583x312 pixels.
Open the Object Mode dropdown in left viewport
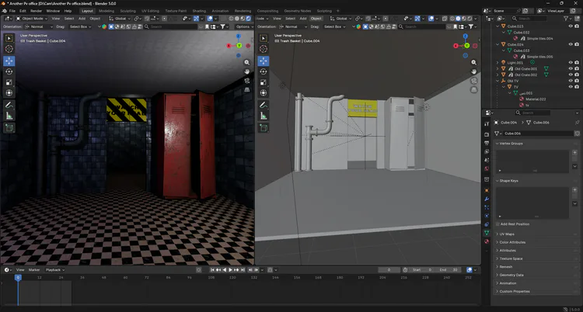click(x=33, y=18)
